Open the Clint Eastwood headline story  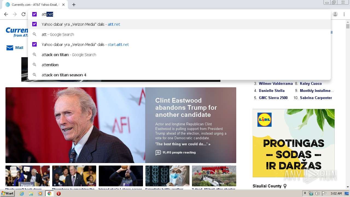point(186,108)
